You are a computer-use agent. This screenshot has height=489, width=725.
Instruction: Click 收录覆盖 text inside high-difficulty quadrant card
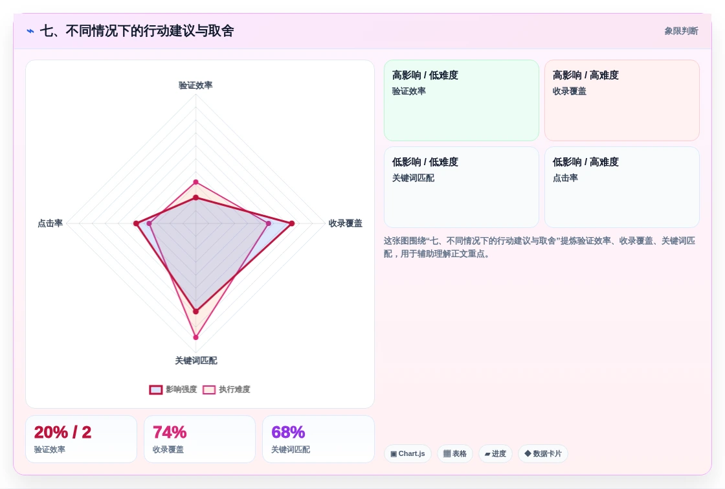[569, 91]
